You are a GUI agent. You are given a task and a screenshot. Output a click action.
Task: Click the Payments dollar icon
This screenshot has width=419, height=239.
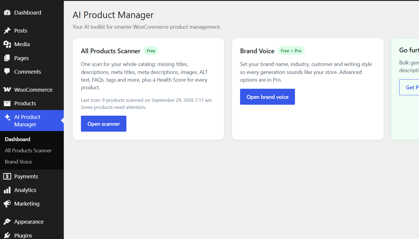7,177
